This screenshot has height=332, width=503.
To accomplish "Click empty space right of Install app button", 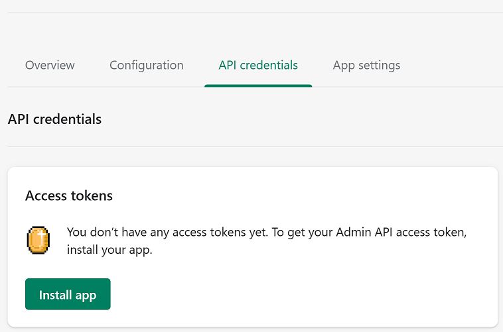I will pyautogui.click(x=299, y=294).
